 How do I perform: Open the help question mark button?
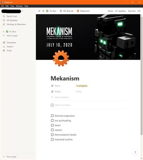[135, 152]
